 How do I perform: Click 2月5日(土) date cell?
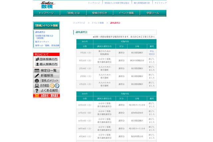pyautogui.click(x=85, y=76)
